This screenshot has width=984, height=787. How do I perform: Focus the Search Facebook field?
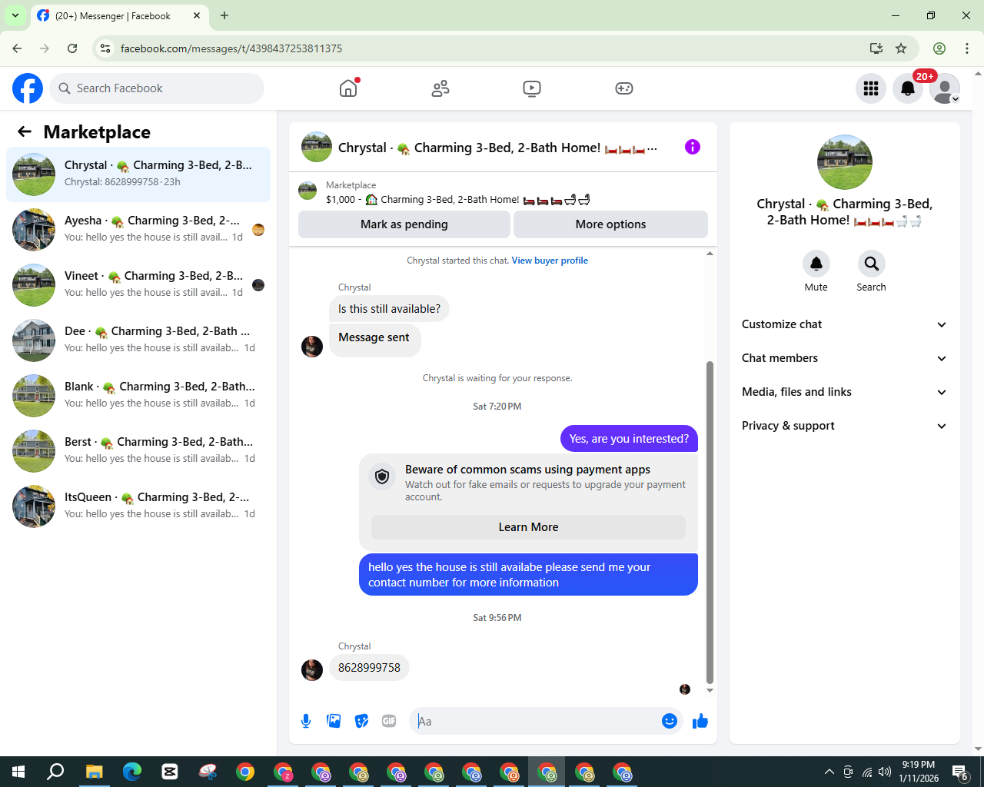pyautogui.click(x=157, y=88)
